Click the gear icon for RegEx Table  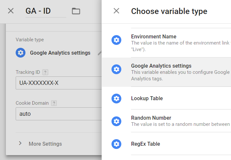pos(116,144)
